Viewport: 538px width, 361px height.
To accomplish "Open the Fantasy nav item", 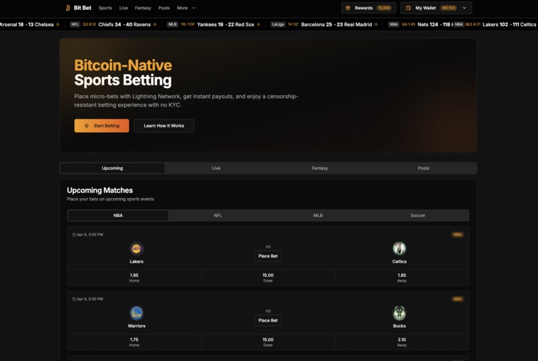I will coord(143,8).
